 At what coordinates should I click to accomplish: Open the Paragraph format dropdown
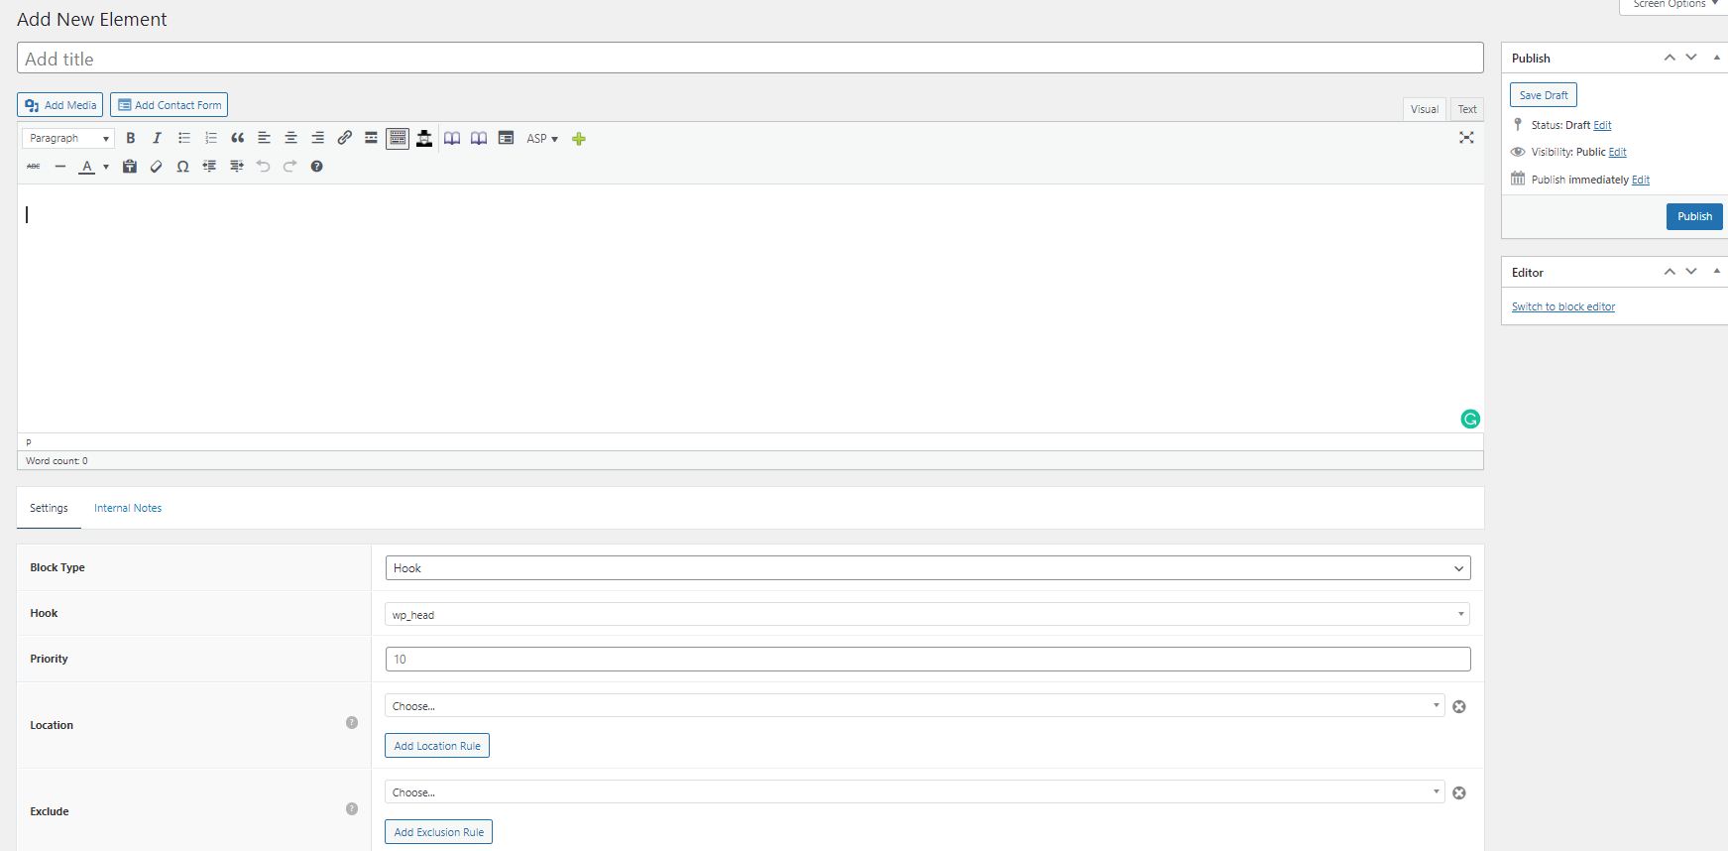[x=68, y=138]
